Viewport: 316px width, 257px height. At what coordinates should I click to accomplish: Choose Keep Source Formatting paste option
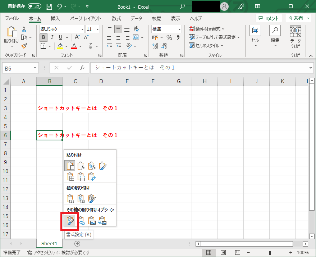point(103,166)
